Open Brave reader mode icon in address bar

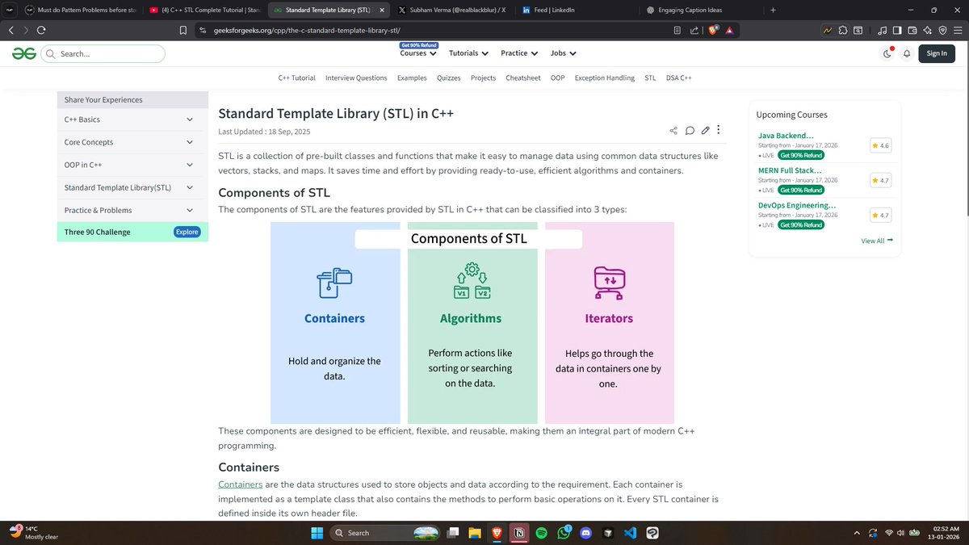(x=677, y=30)
